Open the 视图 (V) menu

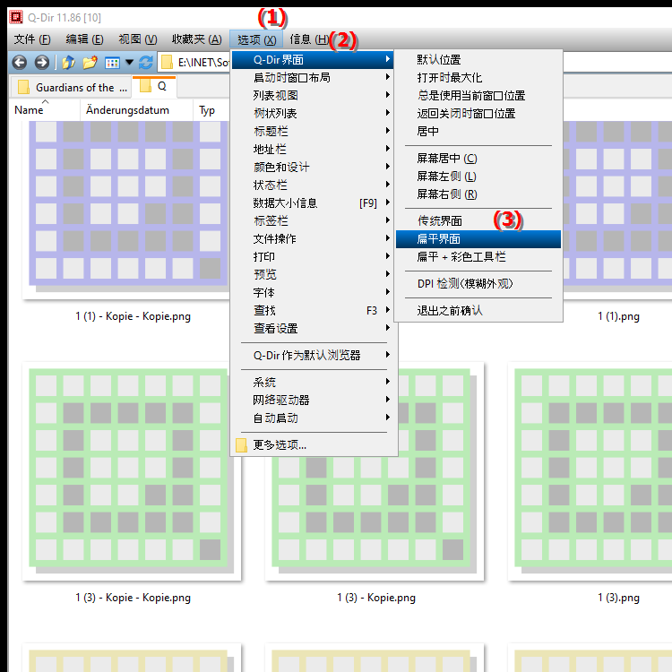[138, 39]
